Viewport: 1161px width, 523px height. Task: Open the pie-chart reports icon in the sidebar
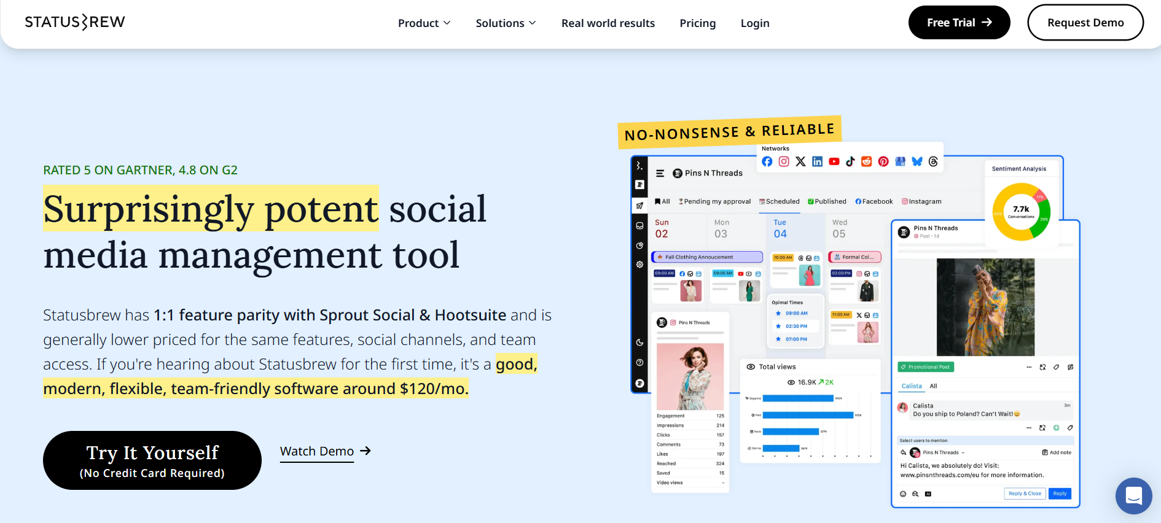[639, 246]
